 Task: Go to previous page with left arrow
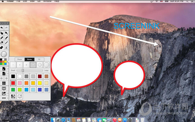pyautogui.click(x=2, y=79)
